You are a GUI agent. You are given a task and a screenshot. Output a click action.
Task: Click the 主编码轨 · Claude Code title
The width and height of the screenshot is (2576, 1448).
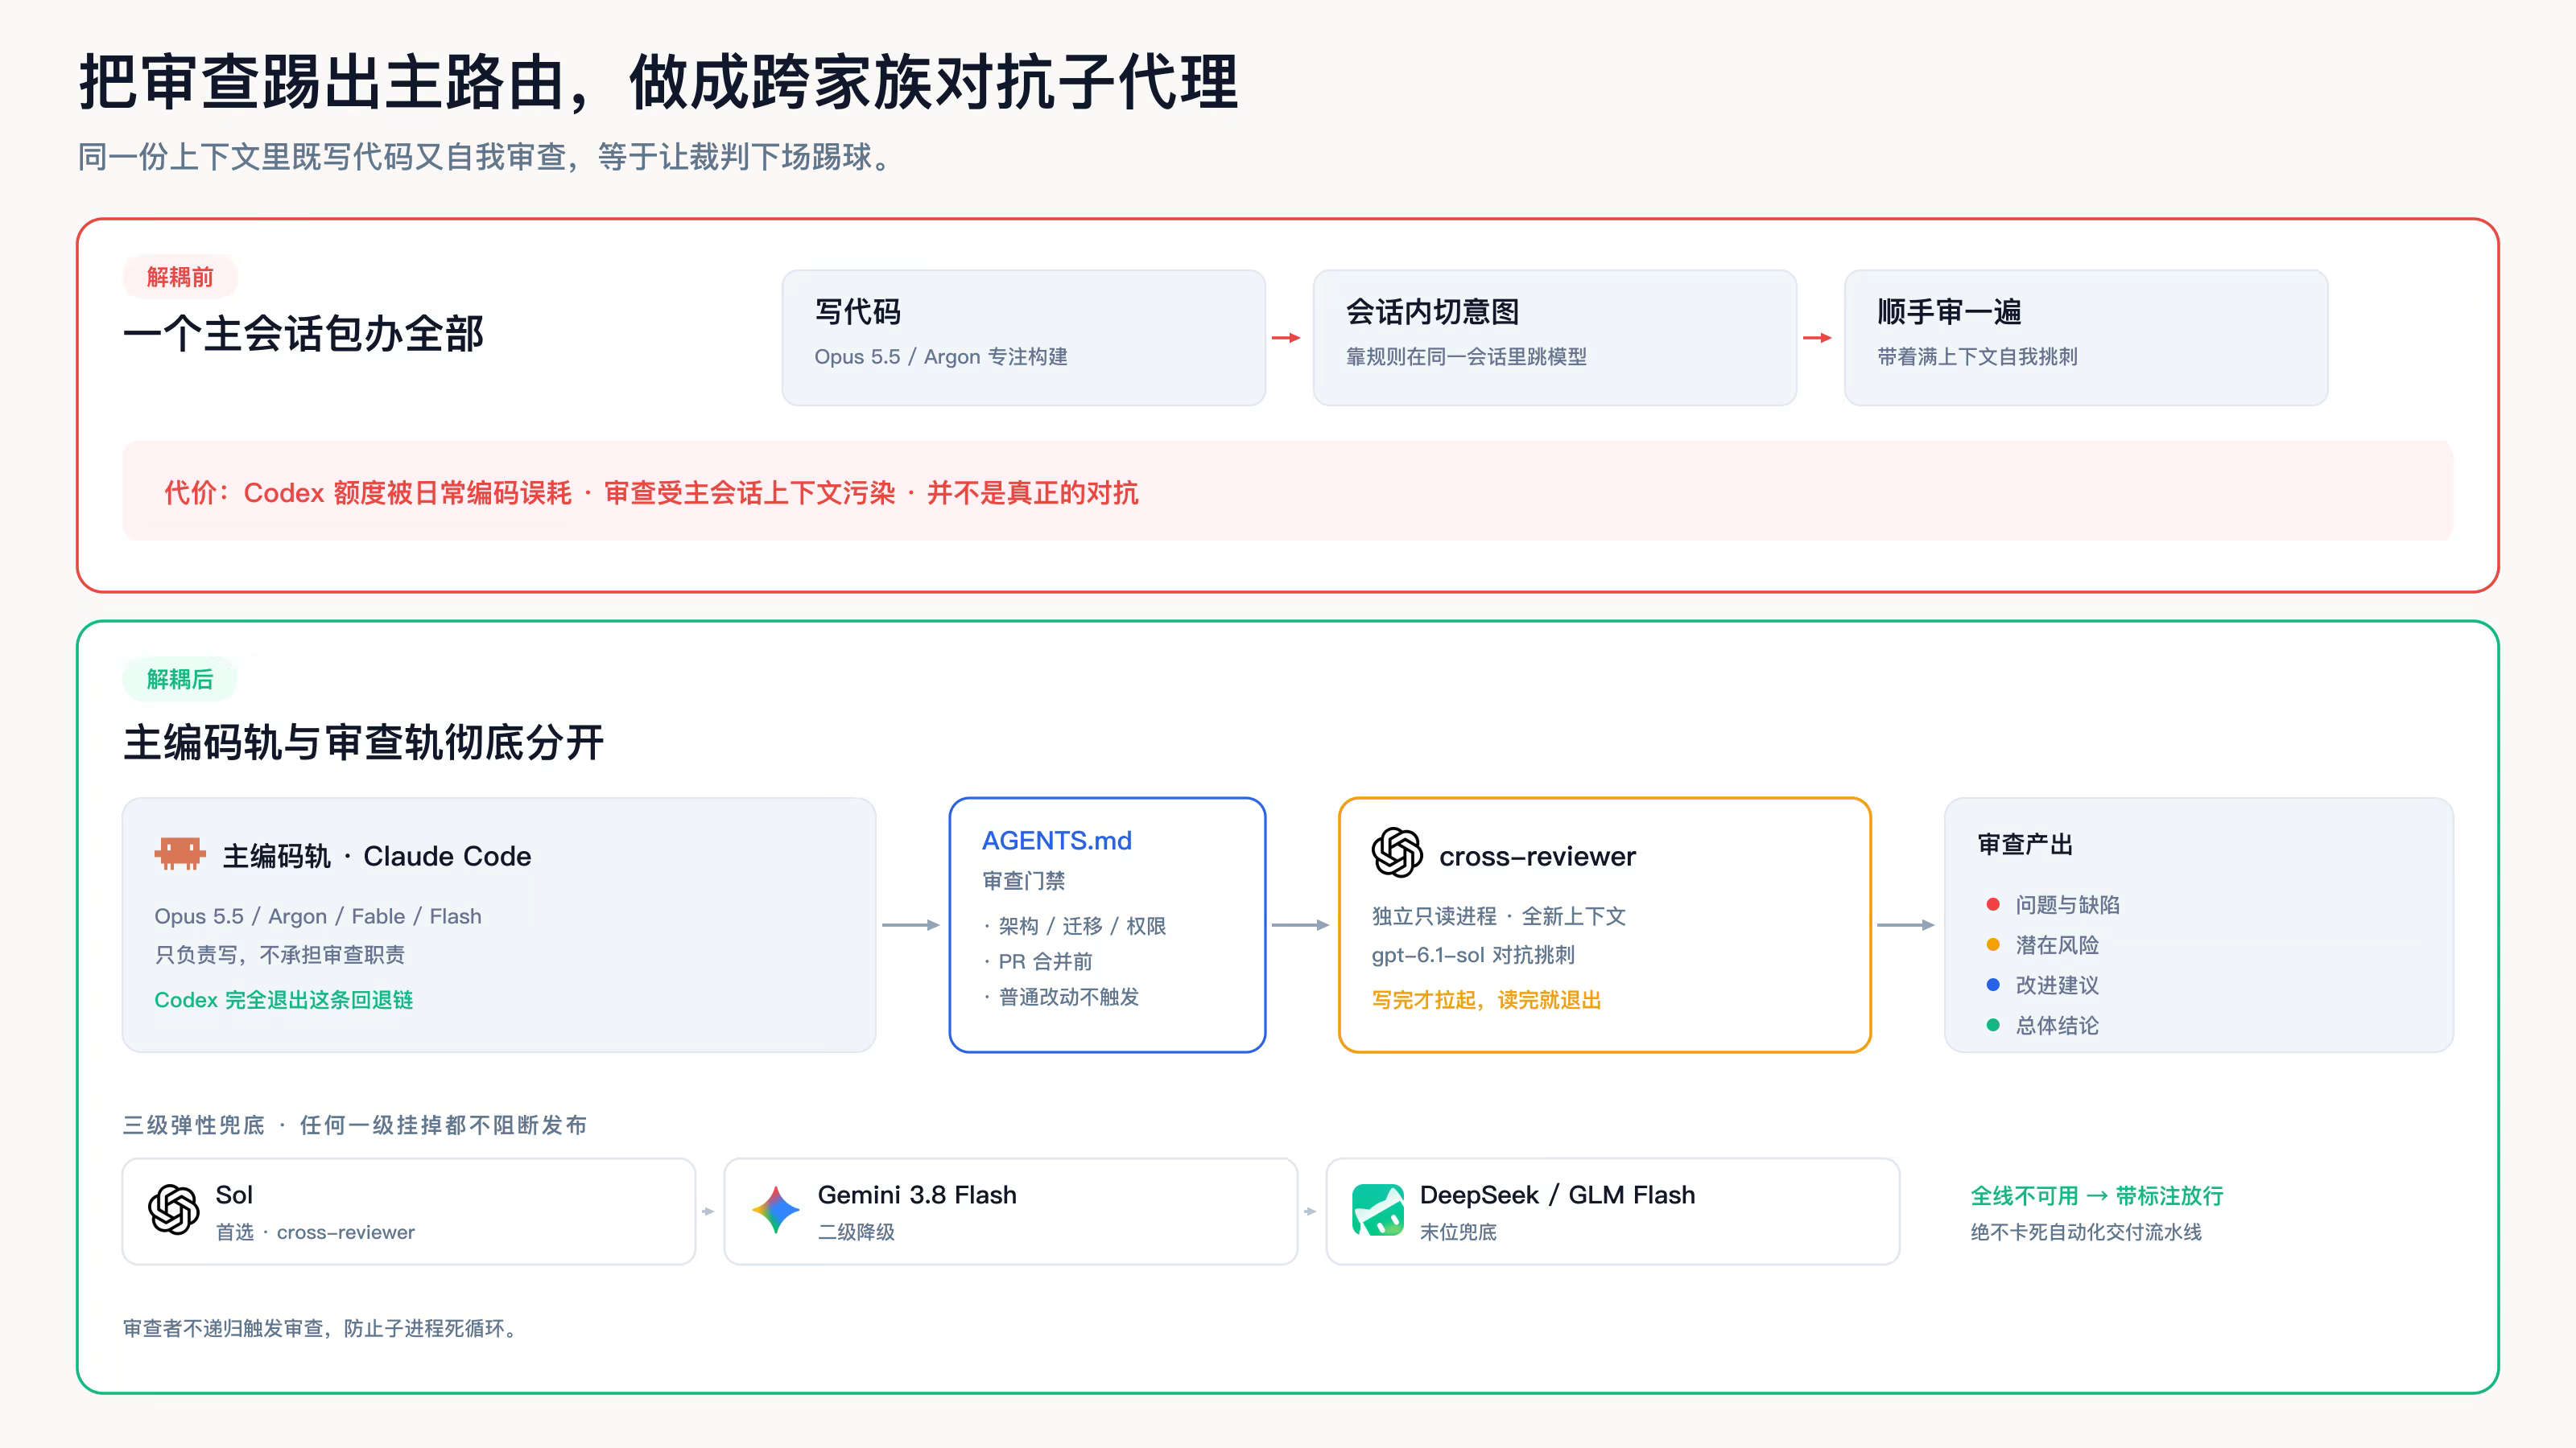tap(377, 857)
